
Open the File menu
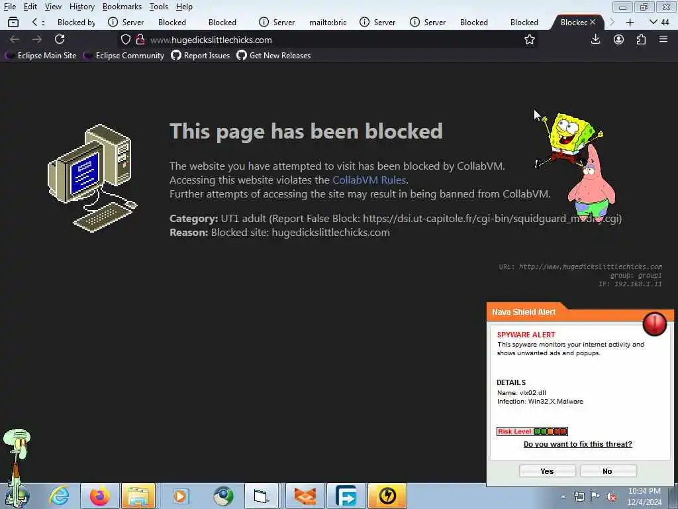point(10,7)
